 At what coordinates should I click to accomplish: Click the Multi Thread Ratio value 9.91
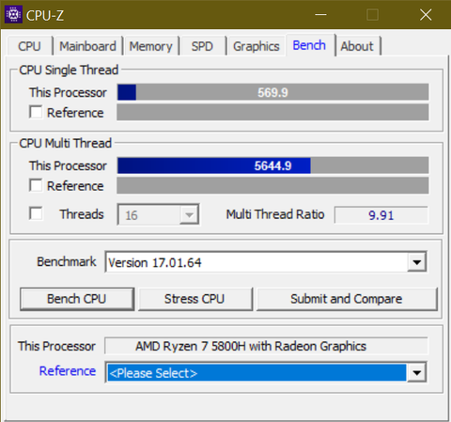click(381, 215)
